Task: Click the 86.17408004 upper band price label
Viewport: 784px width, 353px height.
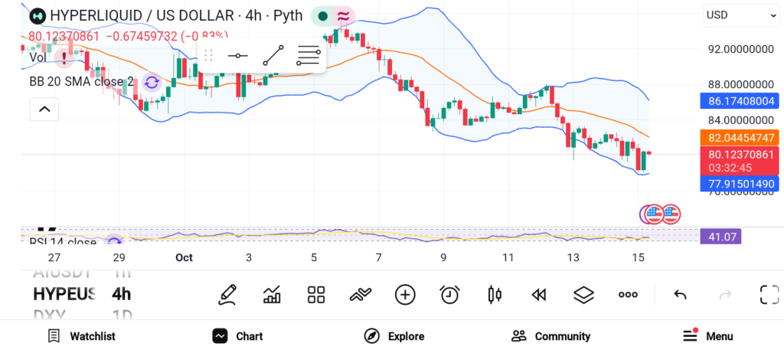Action: coord(740,102)
